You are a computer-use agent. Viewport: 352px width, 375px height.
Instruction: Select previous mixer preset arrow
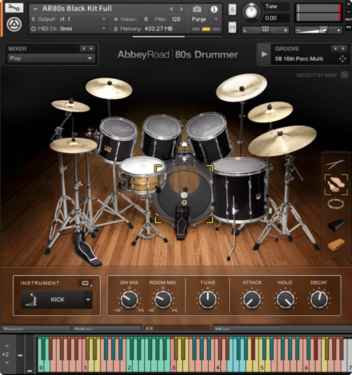pyautogui.click(x=84, y=48)
